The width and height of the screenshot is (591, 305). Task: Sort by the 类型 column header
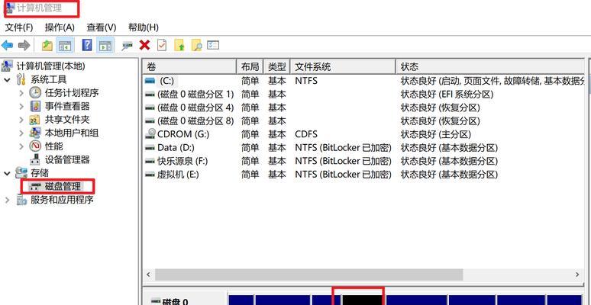pyautogui.click(x=276, y=67)
